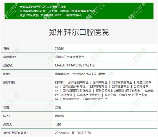The image size is (158, 137).
Task: Click the value 二级
Action: coord(58,108)
